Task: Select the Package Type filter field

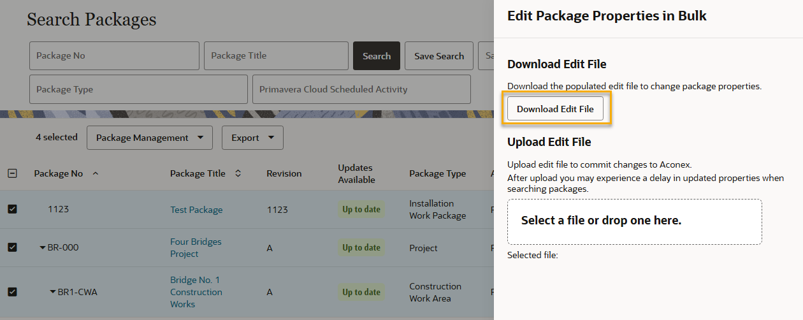Action: 138,89
